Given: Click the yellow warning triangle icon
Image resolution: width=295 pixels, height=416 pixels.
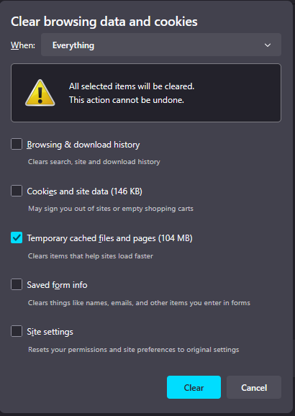Looking at the screenshot, I should point(40,93).
